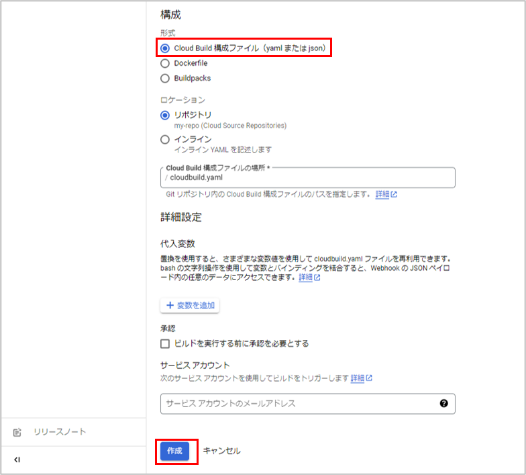Click キャンセル button
Screen dimensions: 526x475
(x=221, y=451)
